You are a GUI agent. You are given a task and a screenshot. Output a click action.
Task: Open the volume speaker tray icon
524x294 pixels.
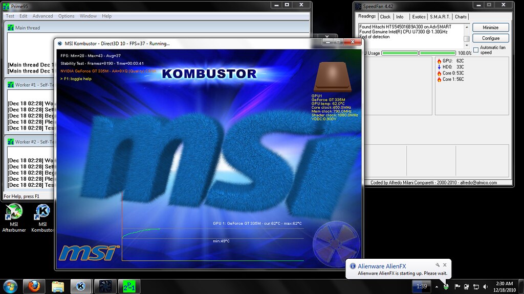[486, 286]
